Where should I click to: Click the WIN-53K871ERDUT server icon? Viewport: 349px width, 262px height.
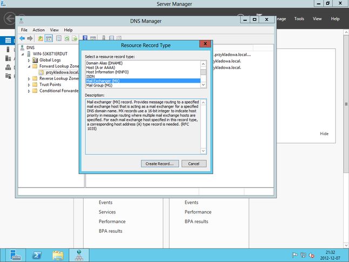29,53
